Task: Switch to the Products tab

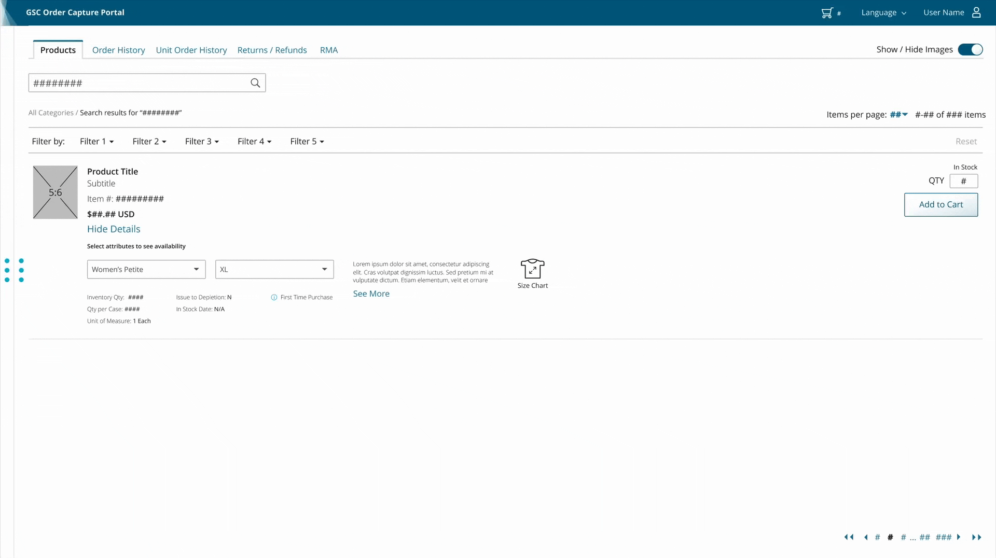Action: (58, 50)
